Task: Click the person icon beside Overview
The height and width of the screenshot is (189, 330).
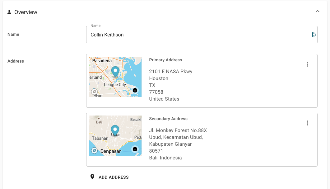Action: [x=9, y=12]
